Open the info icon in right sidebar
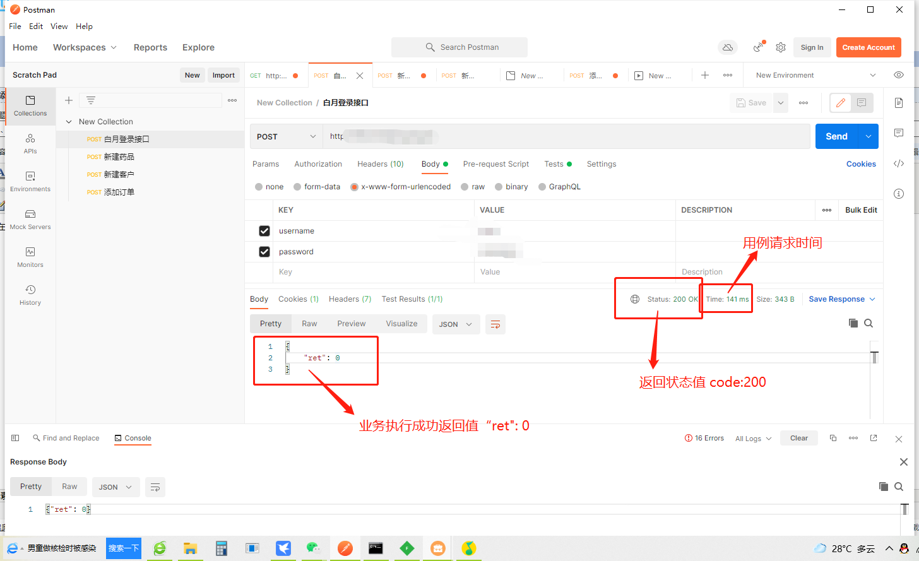919x561 pixels. pyautogui.click(x=899, y=194)
